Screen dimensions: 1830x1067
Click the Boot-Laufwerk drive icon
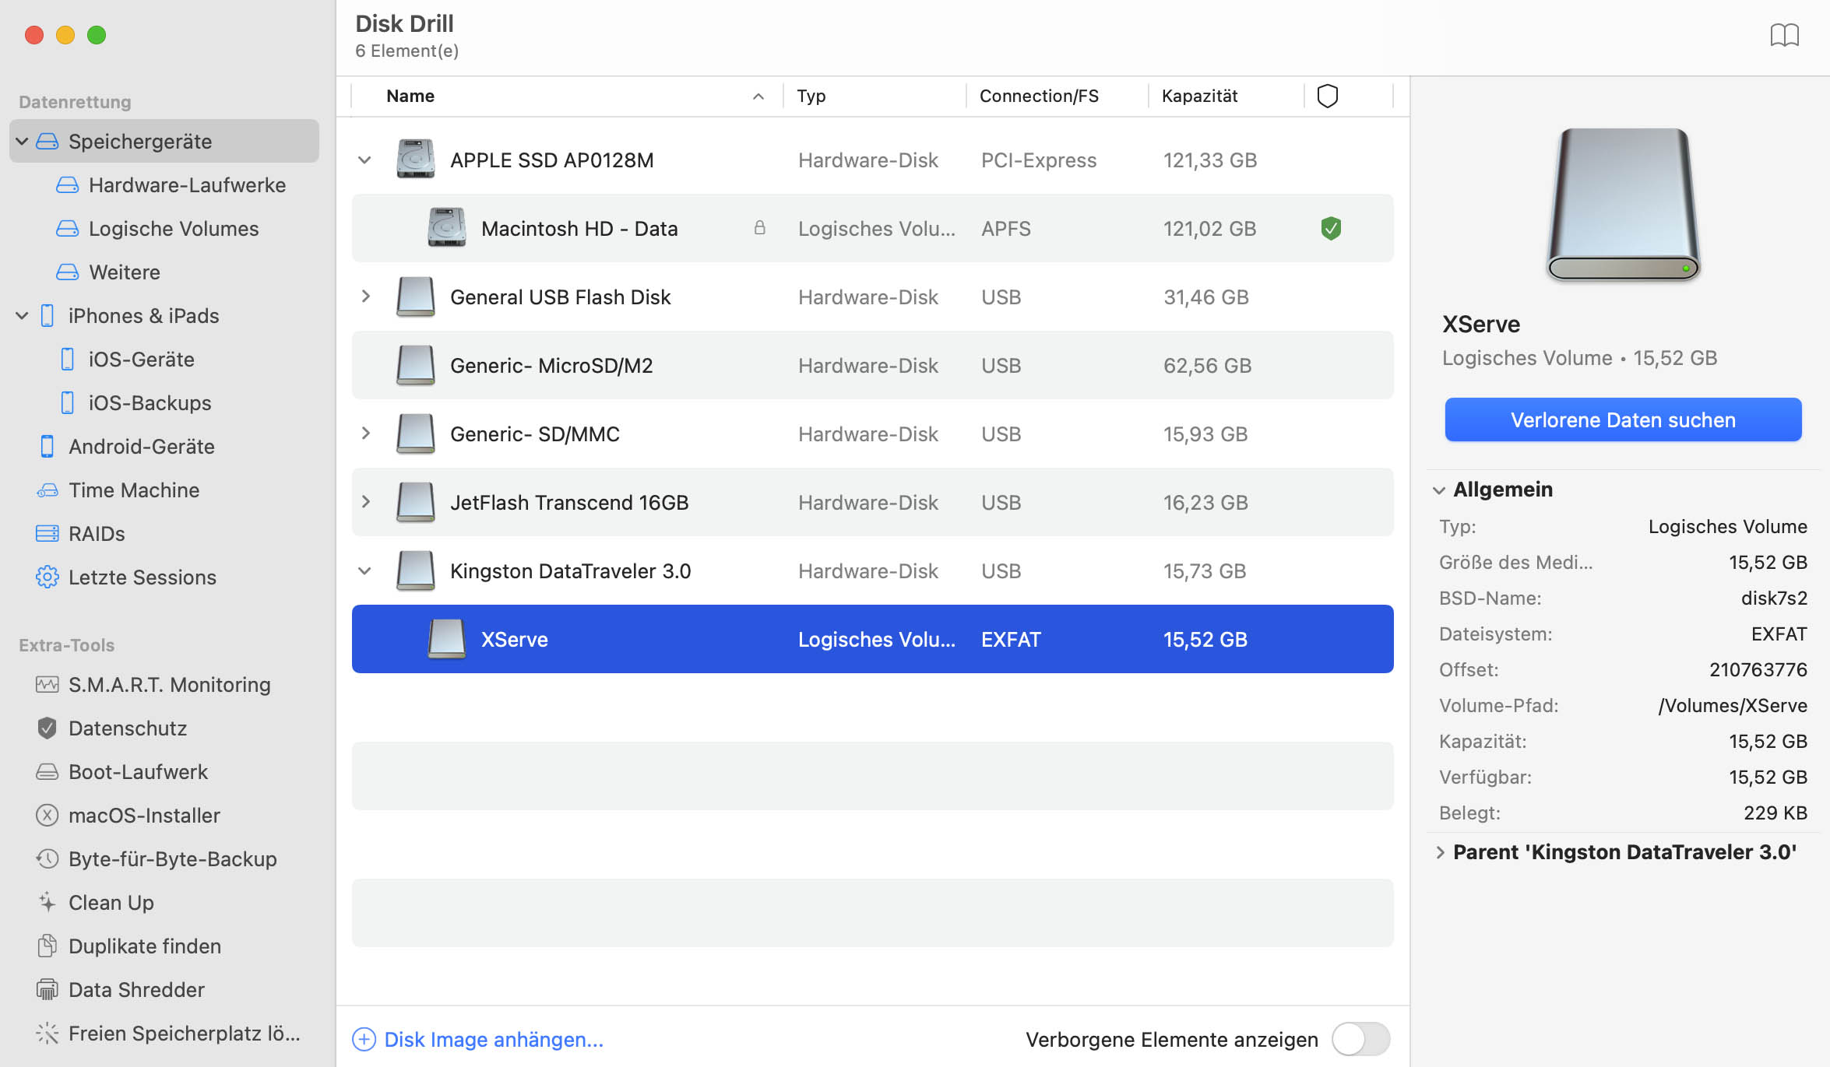pos(48,771)
